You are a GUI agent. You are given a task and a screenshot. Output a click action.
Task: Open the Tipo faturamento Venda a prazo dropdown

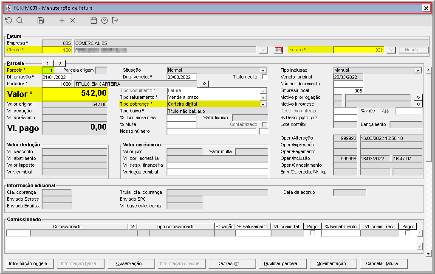(263, 98)
